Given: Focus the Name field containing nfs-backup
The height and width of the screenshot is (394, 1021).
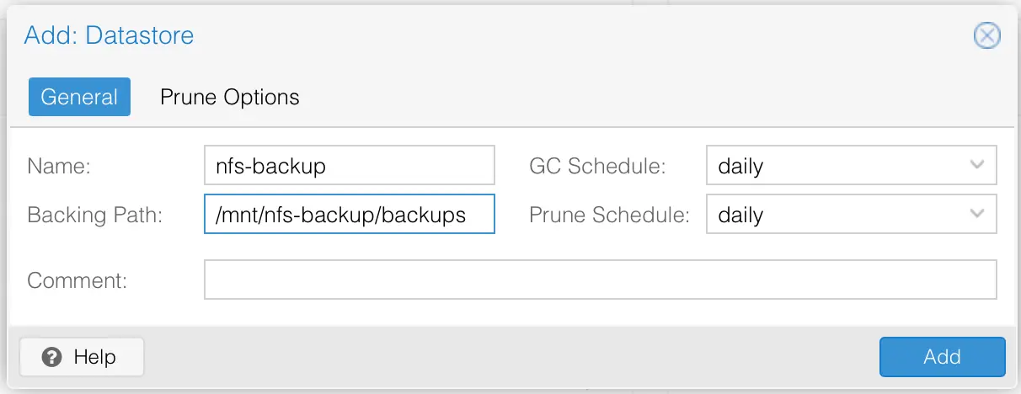Looking at the screenshot, I should [x=349, y=166].
